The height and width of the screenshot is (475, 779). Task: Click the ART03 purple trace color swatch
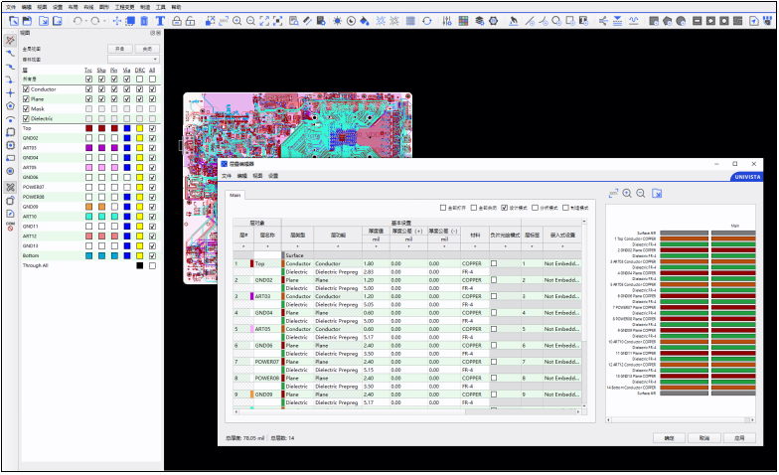coord(88,147)
